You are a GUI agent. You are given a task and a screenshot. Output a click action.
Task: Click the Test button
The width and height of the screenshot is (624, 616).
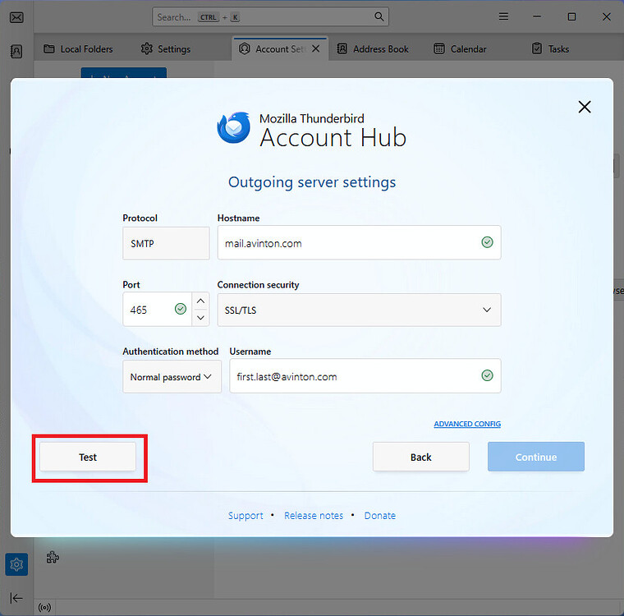[x=88, y=457]
